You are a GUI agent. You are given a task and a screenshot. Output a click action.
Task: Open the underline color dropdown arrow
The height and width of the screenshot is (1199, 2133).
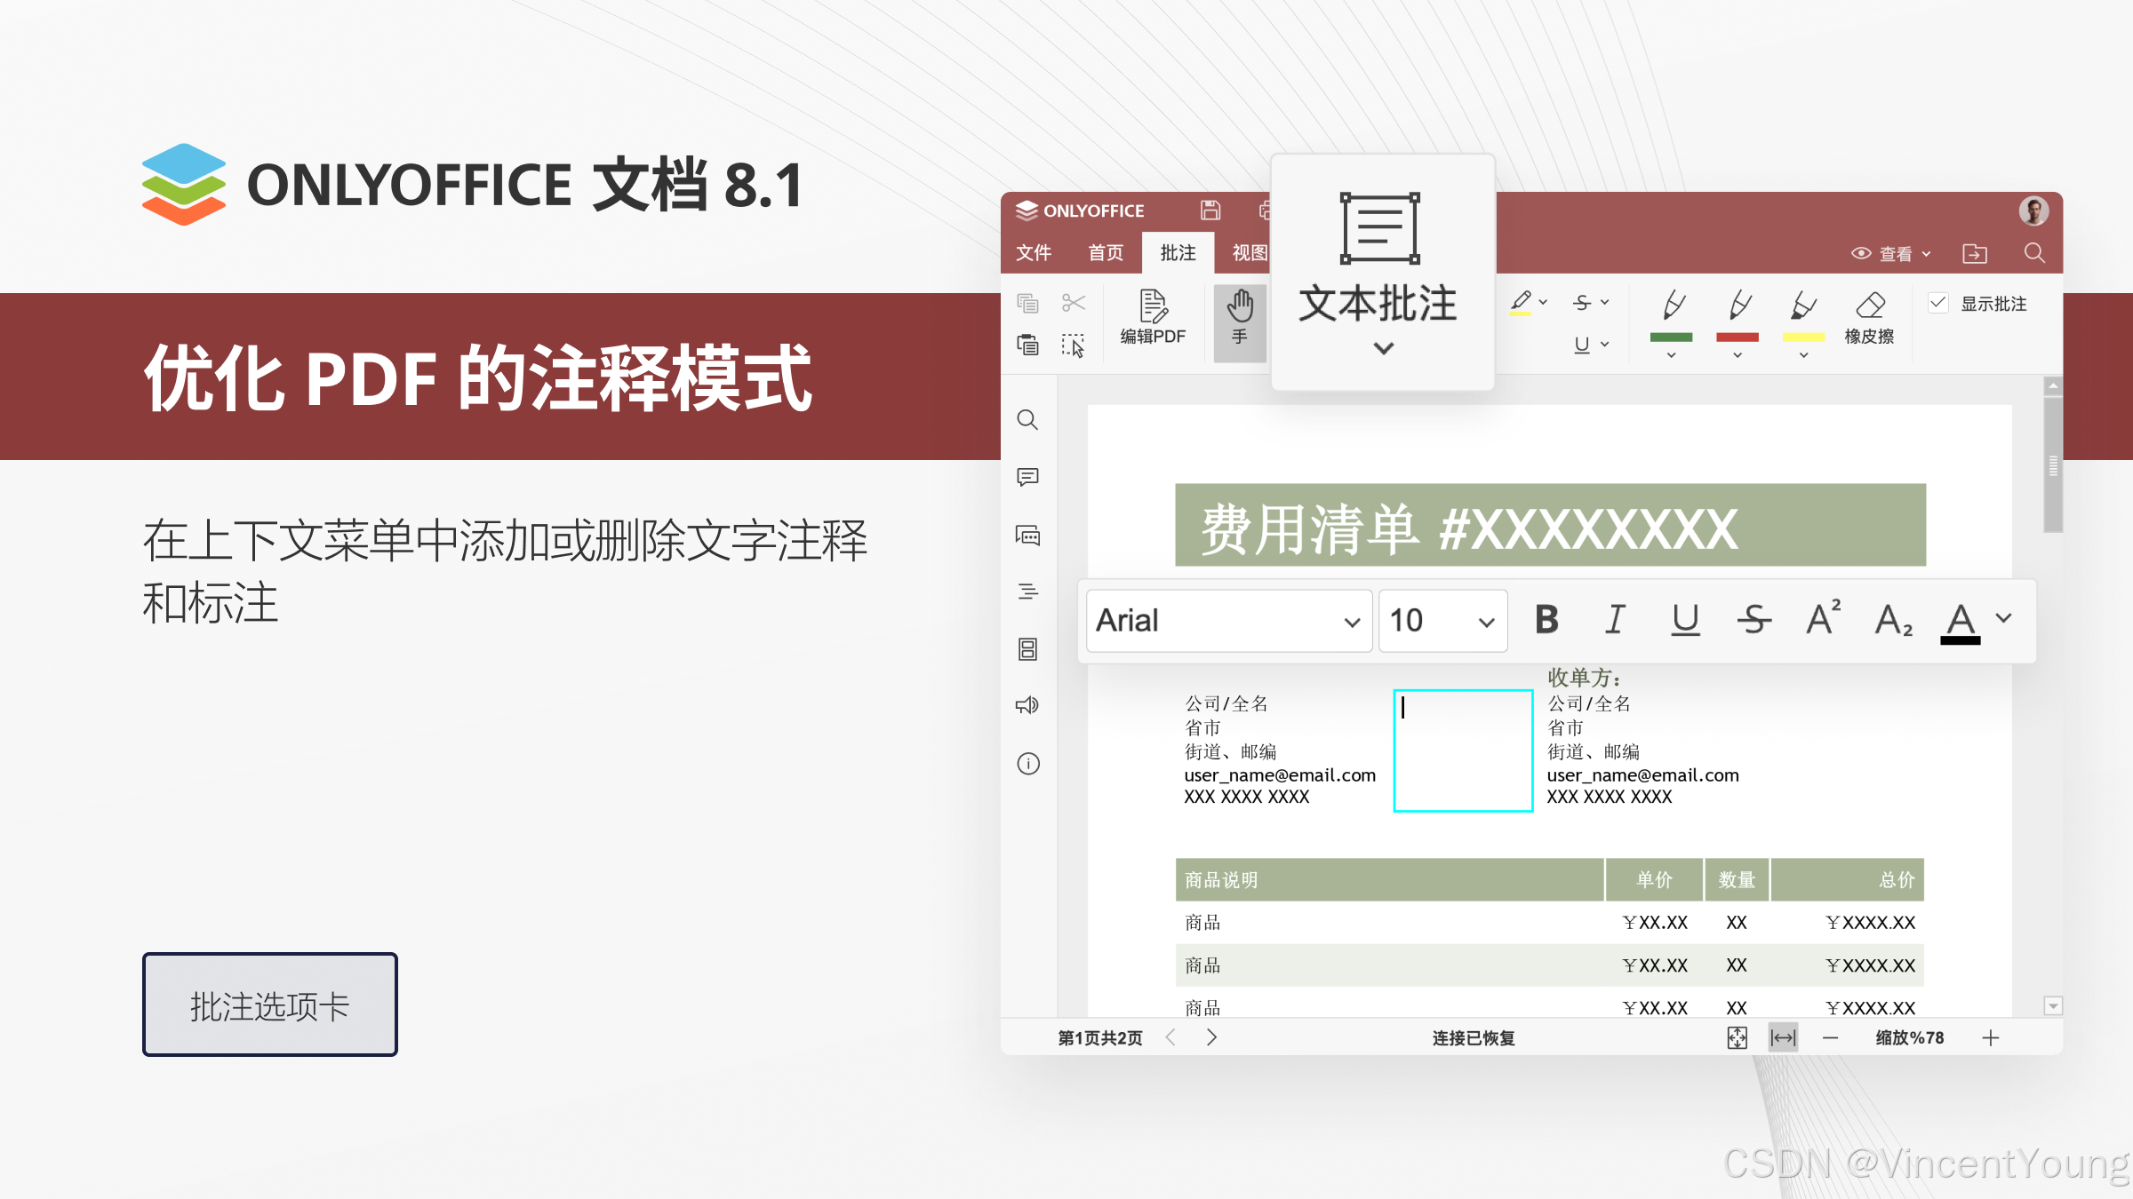pyautogui.click(x=1605, y=345)
